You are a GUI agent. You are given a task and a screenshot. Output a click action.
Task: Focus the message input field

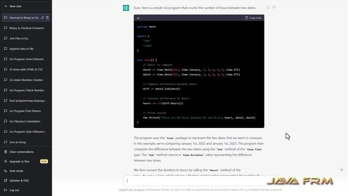pos(196,181)
